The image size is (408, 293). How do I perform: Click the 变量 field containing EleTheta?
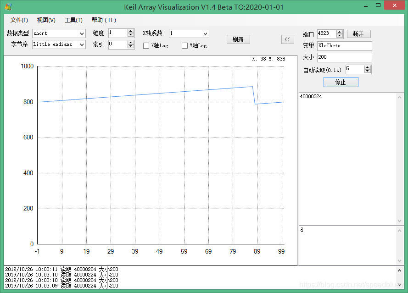point(344,46)
